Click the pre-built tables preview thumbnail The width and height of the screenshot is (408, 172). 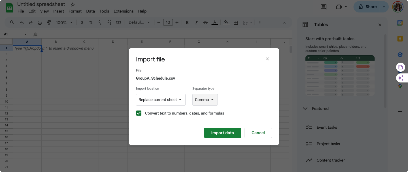pyautogui.click(x=340, y=75)
